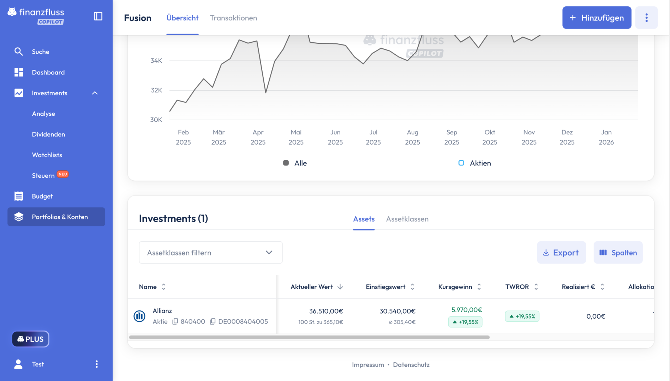
Task: Export the investments table
Action: click(561, 253)
